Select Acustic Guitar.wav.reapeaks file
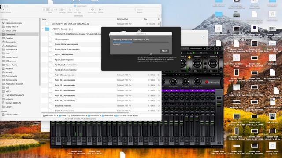 click(66, 44)
